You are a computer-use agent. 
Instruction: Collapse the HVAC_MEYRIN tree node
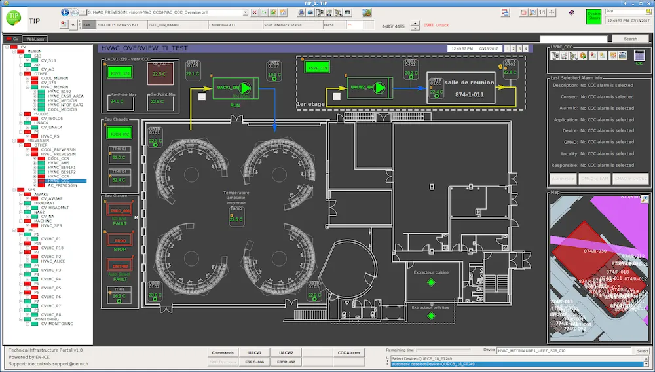[x=27, y=87]
